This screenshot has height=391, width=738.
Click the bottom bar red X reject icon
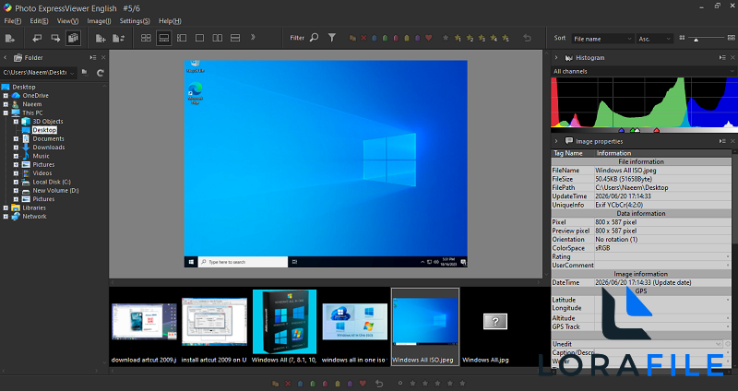(x=288, y=384)
